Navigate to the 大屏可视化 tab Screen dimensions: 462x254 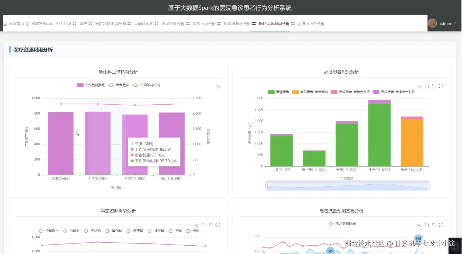tap(144, 23)
